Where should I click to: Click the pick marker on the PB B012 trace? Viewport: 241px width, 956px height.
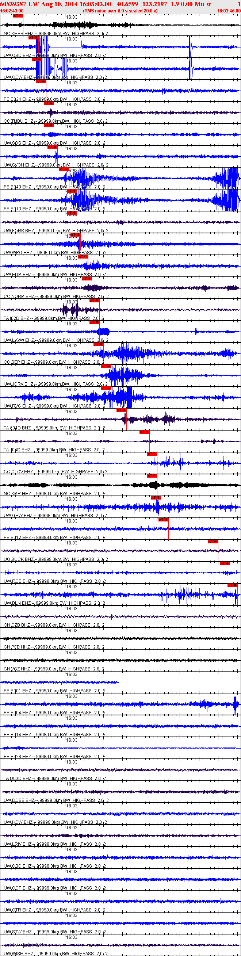[163, 519]
